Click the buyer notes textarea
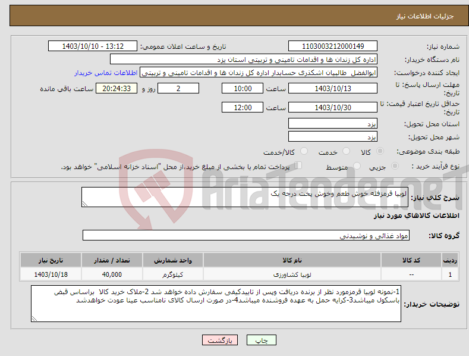 click(216, 304)
